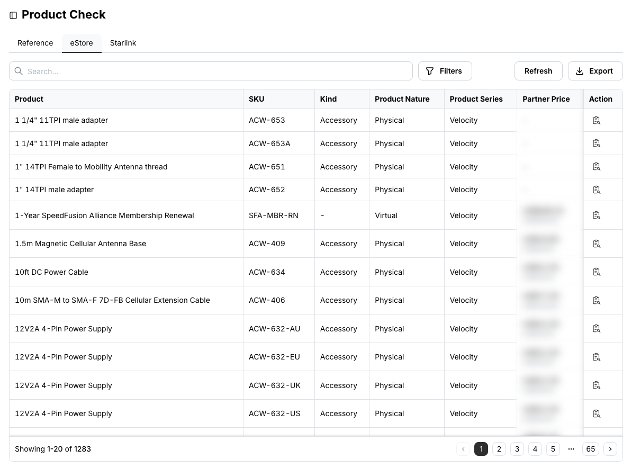Open details action for ACW-653A row
The width and height of the screenshot is (632, 468).
click(597, 143)
